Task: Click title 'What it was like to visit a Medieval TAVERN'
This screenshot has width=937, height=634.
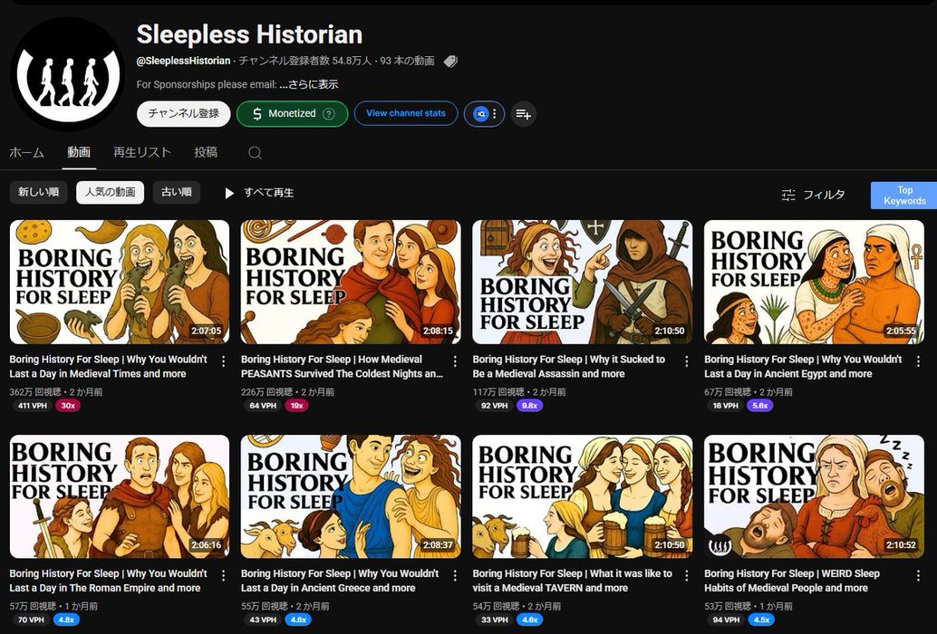Action: (x=573, y=581)
